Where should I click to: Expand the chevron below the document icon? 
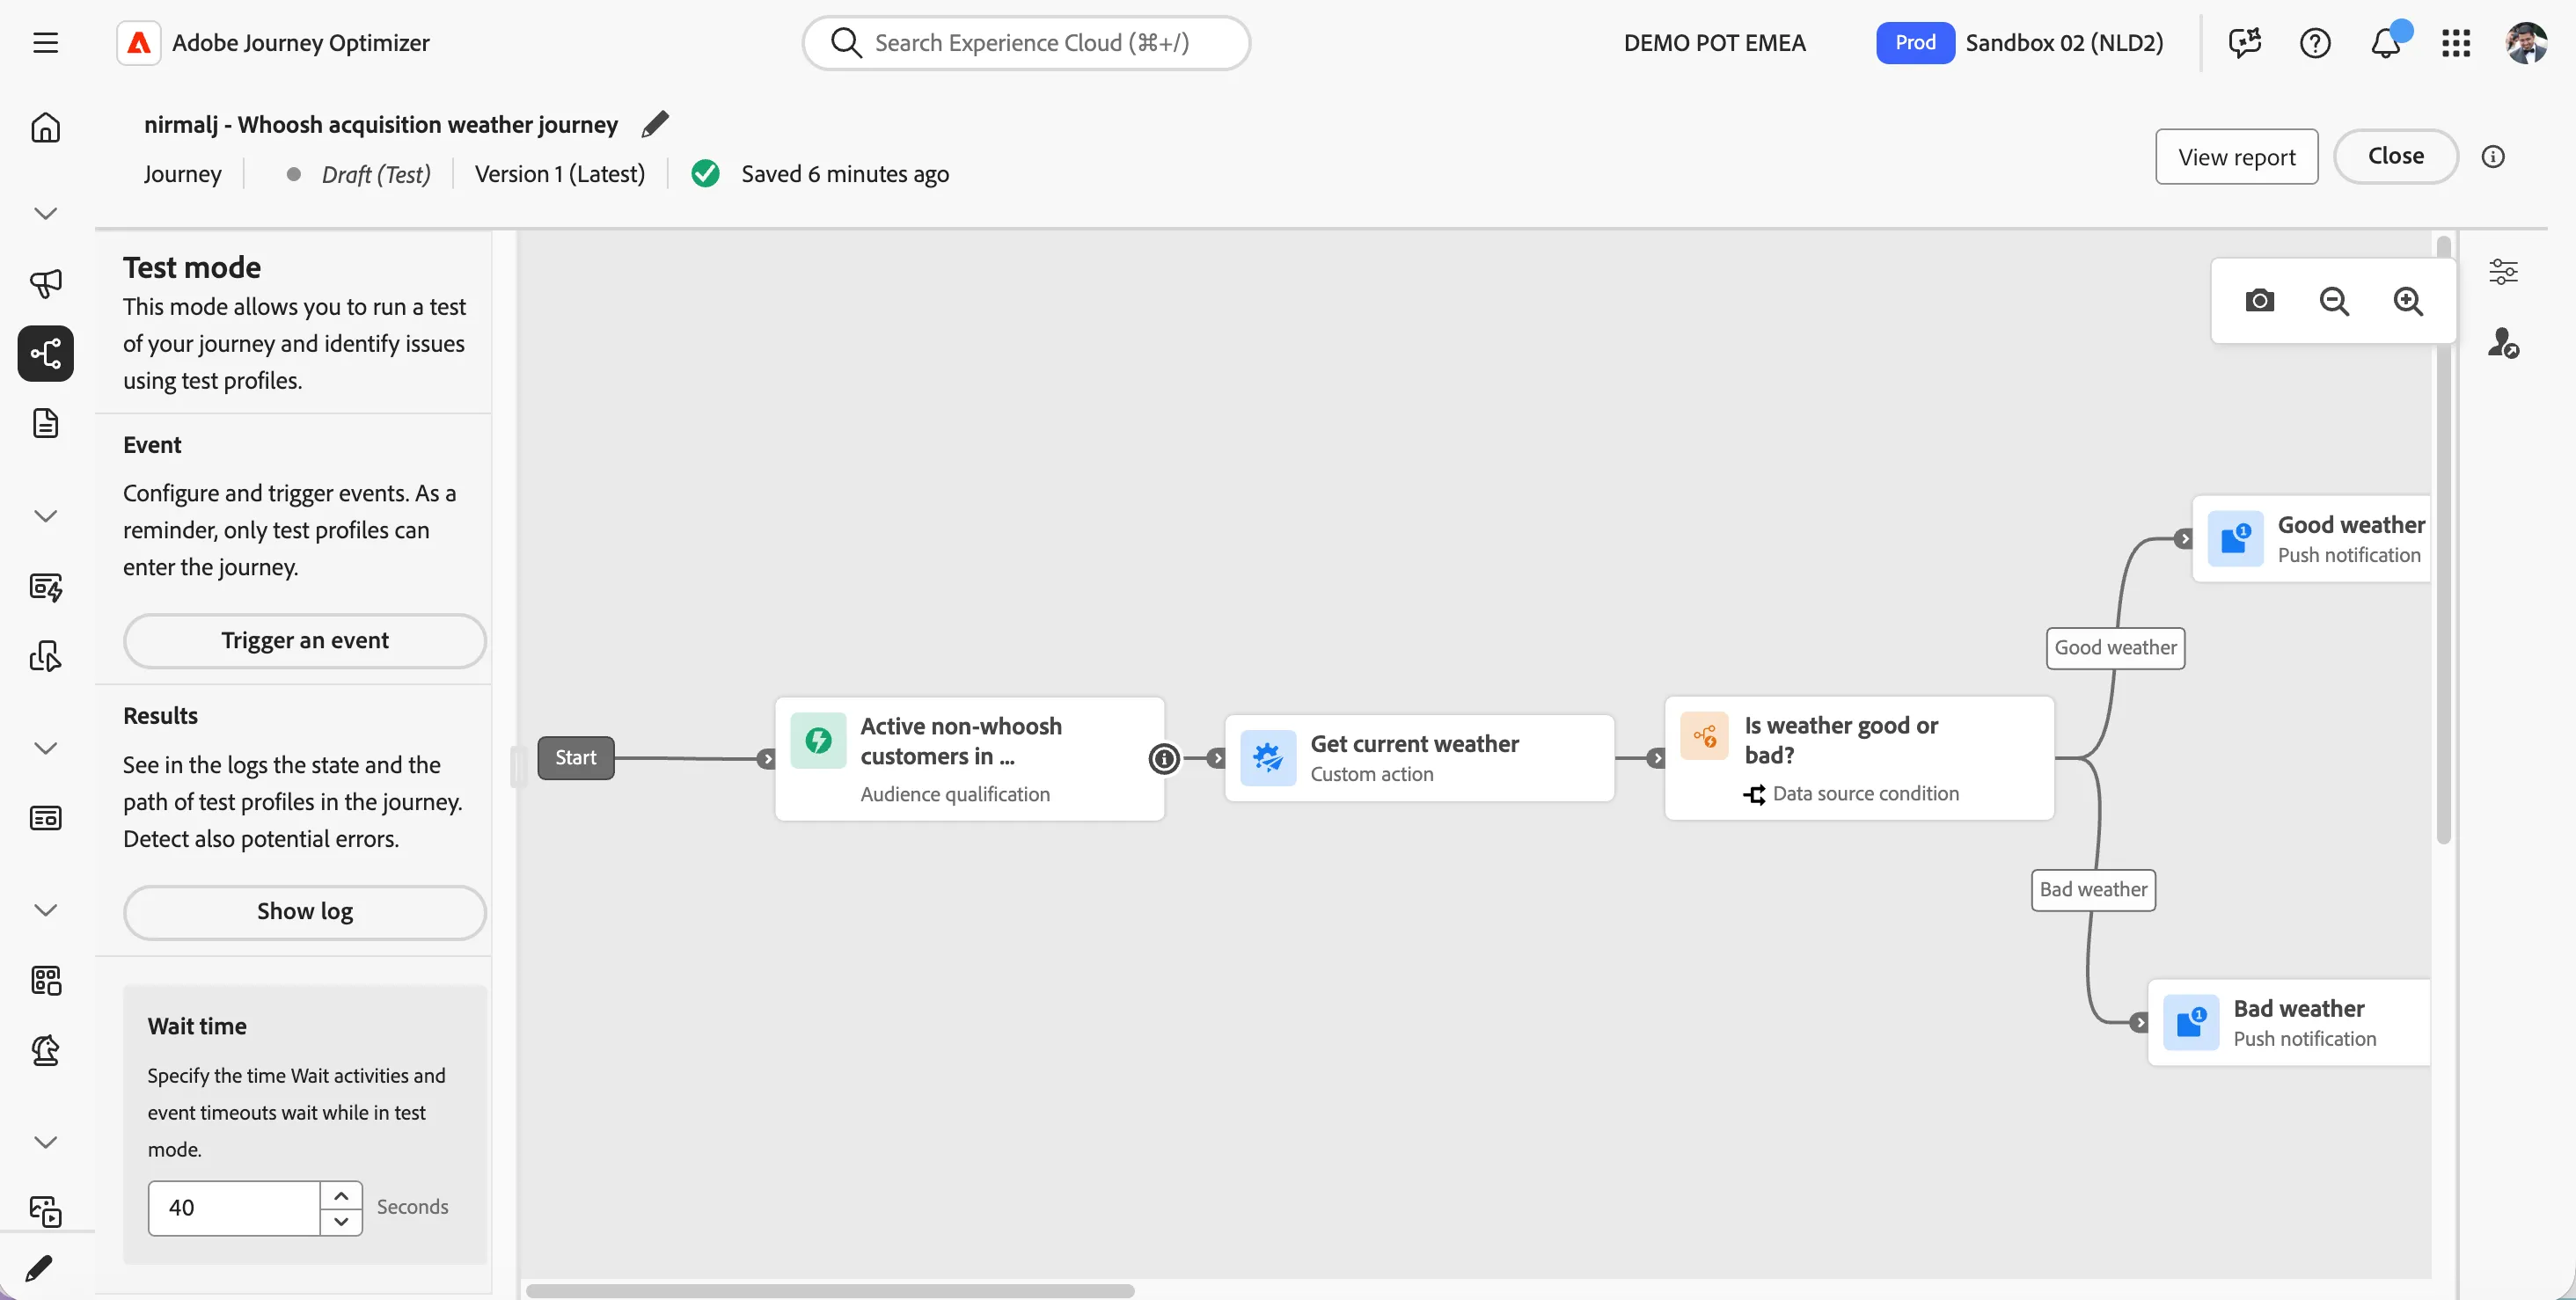tap(45, 516)
